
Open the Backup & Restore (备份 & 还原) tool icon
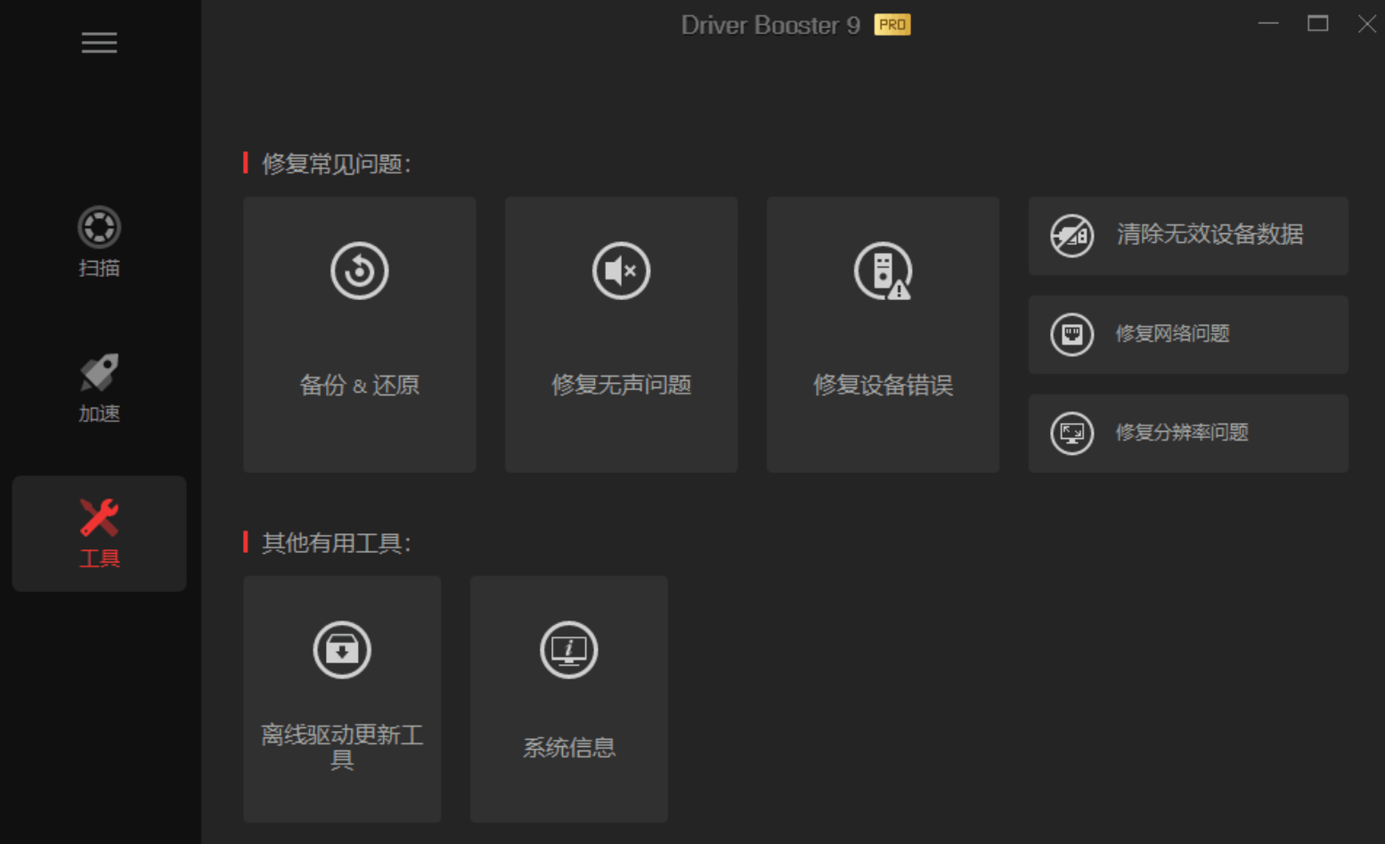[359, 271]
